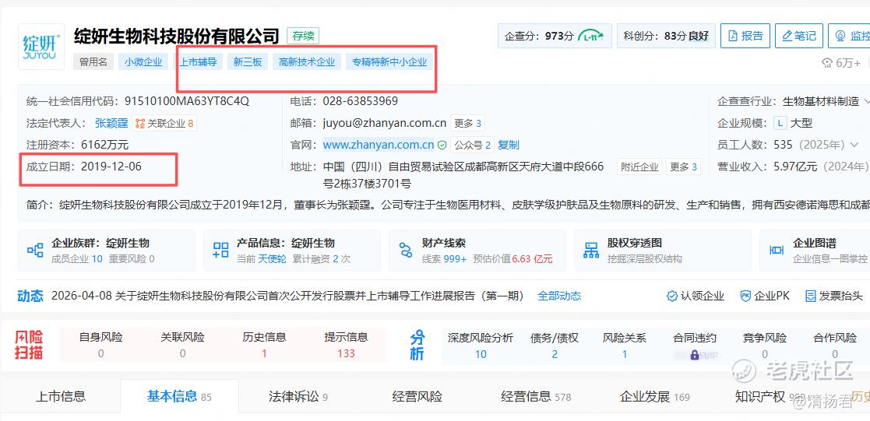The image size is (870, 421).
Task: Click the 认领企业 icon
Action: pos(672,296)
